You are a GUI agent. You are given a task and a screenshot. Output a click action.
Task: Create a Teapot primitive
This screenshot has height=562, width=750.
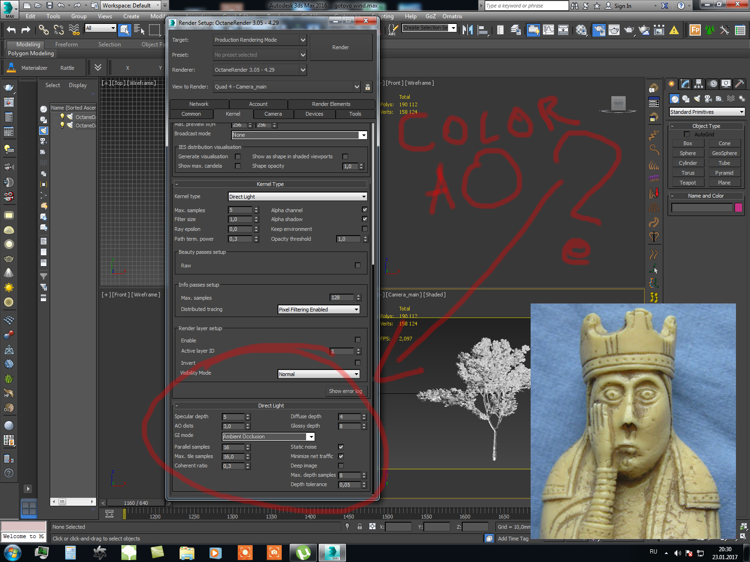click(x=688, y=183)
